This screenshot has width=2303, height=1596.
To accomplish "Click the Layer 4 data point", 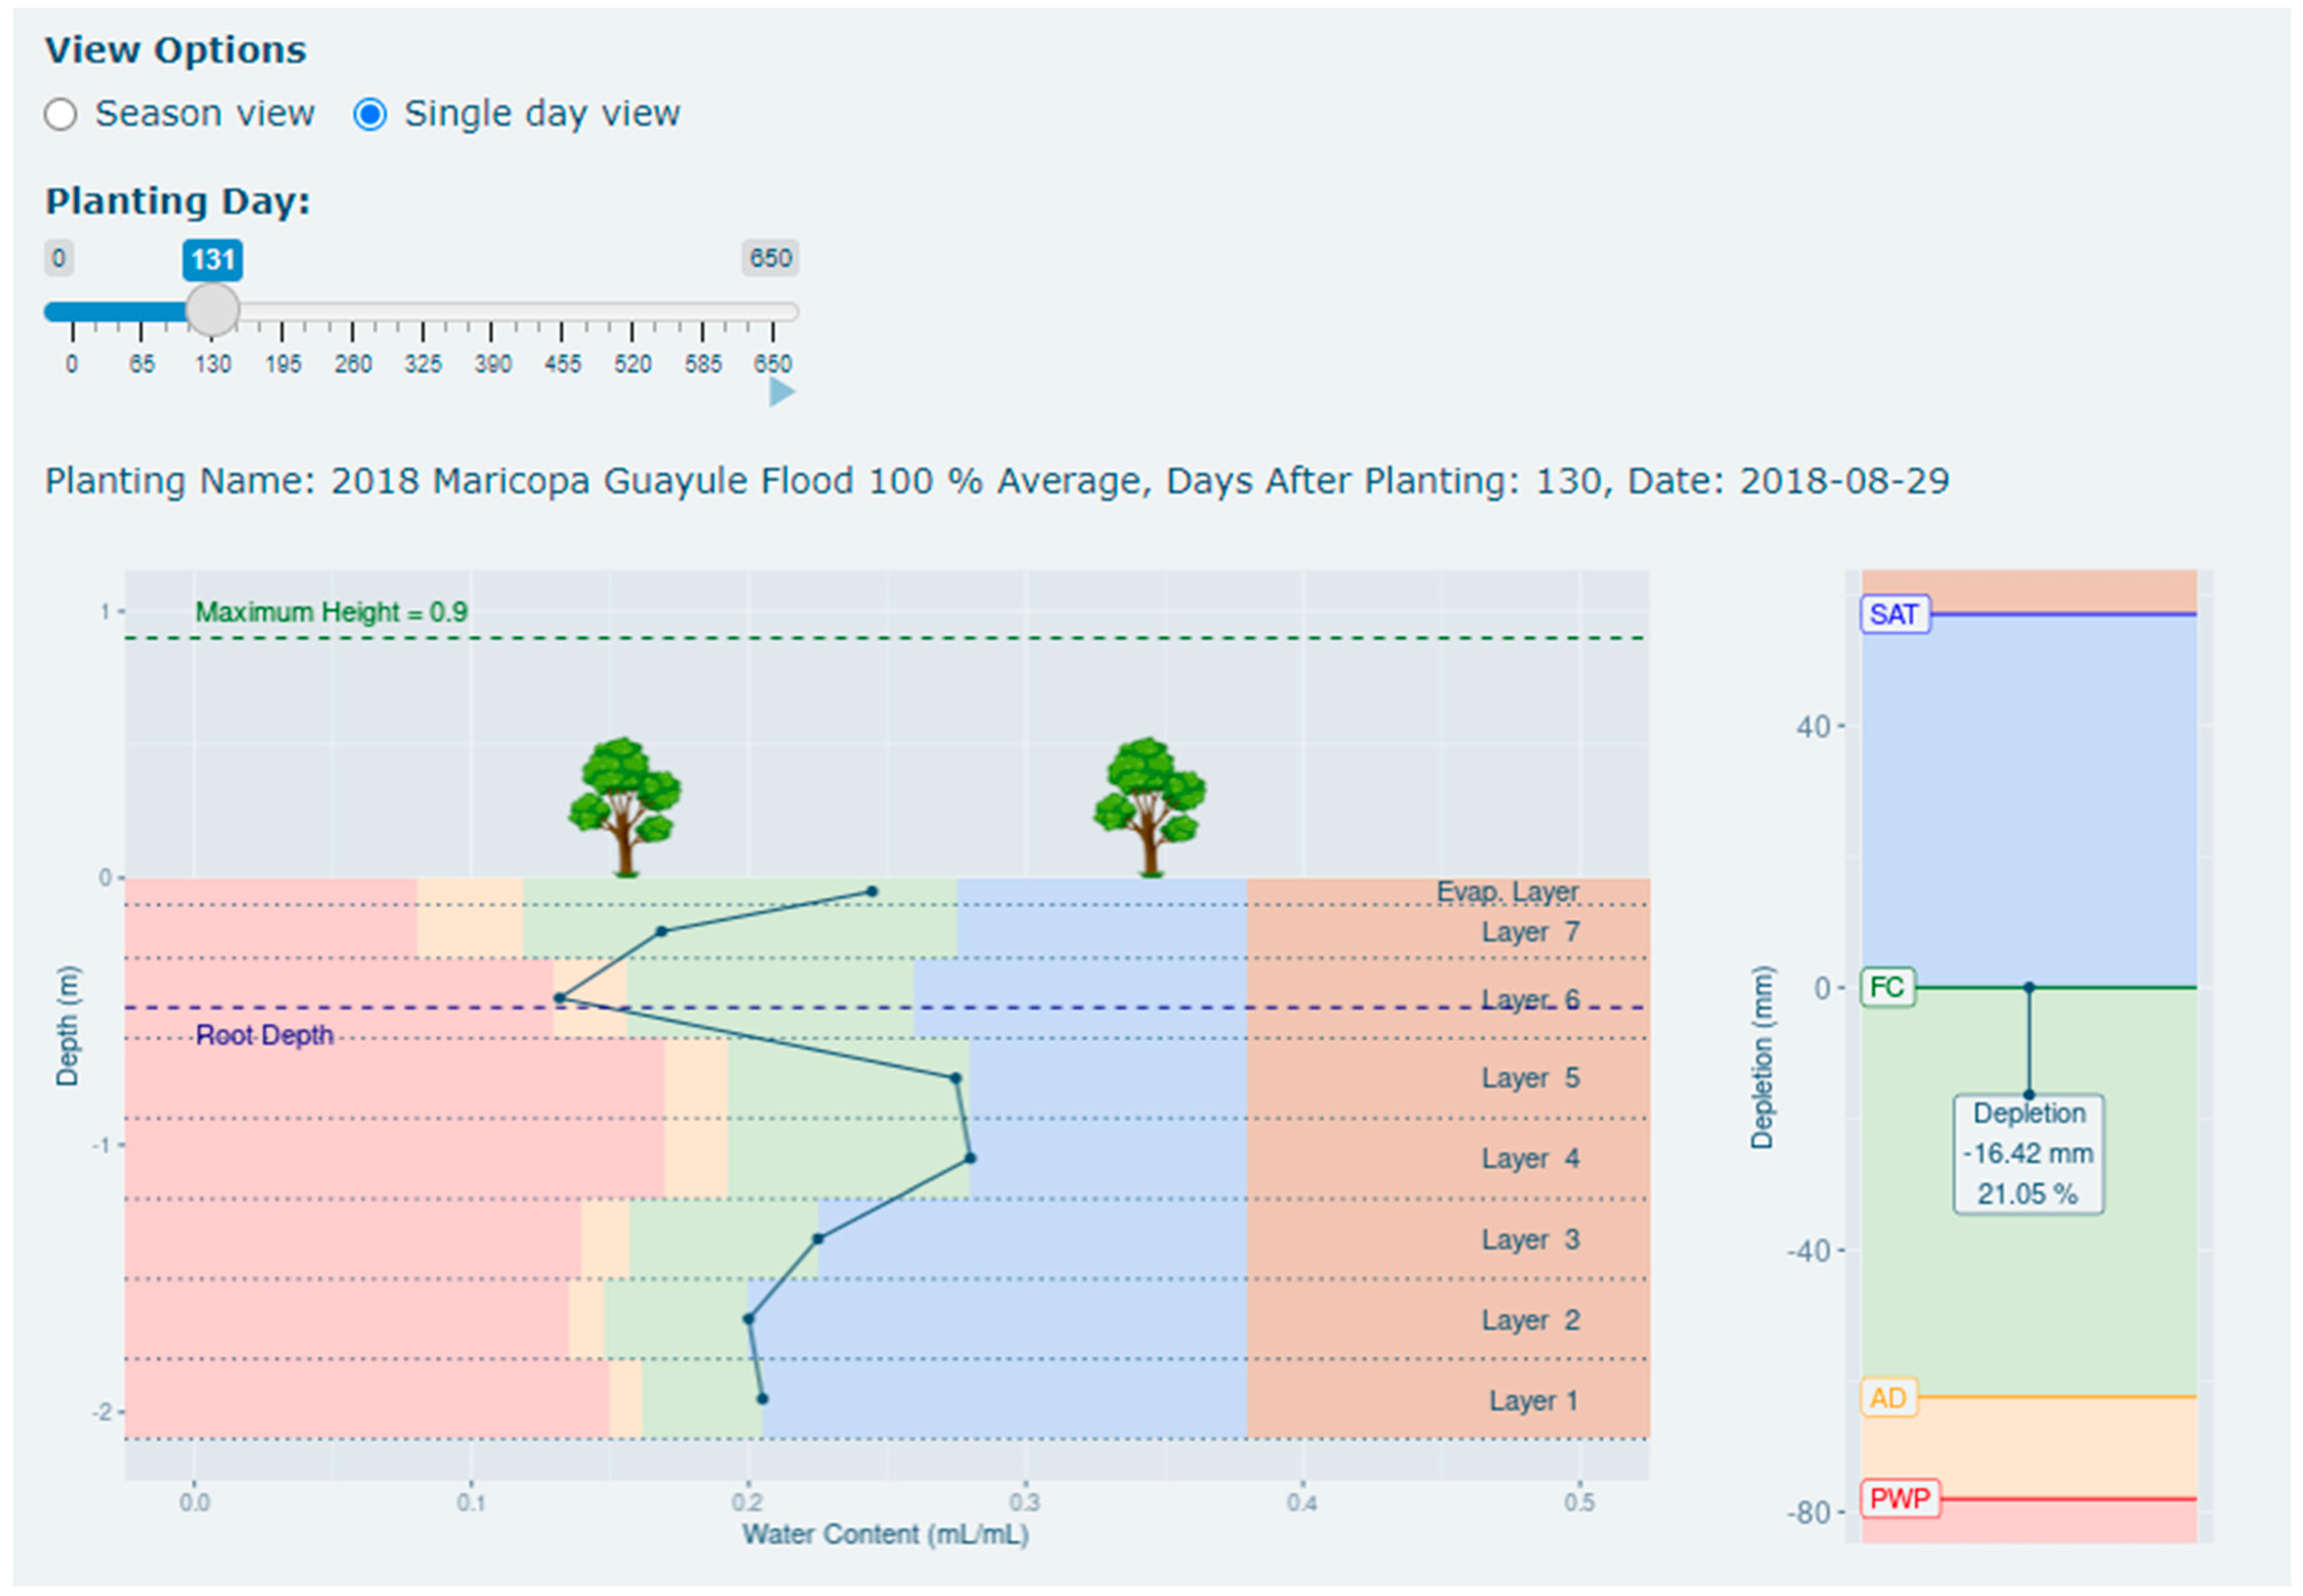I will tap(970, 1158).
